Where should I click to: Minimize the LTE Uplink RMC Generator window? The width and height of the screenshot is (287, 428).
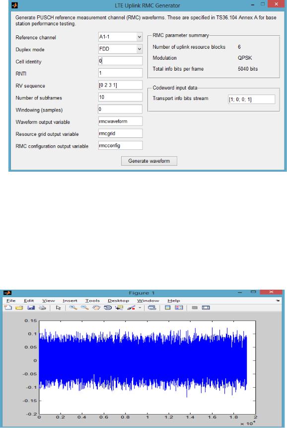(x=253, y=5)
